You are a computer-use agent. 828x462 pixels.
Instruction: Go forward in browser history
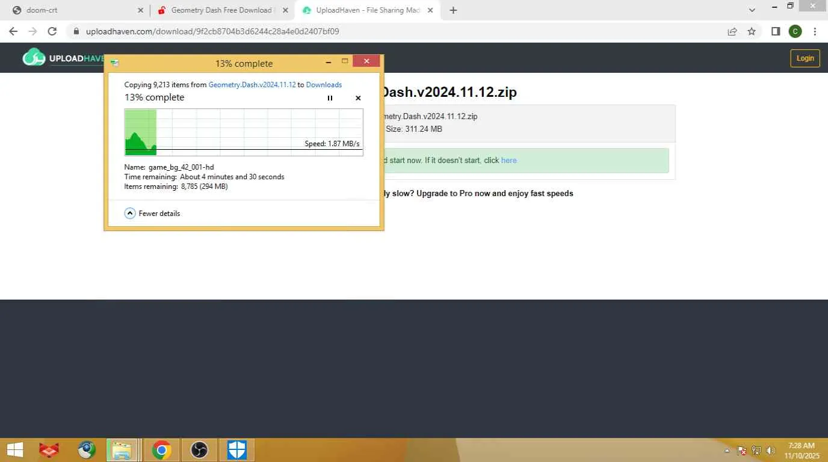[x=32, y=31]
